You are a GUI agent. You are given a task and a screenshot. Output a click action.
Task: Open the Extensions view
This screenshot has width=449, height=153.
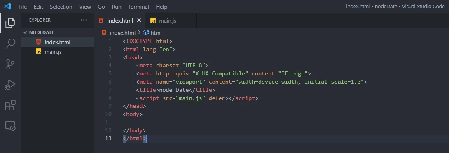[x=10, y=105]
